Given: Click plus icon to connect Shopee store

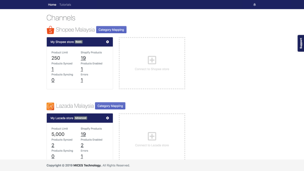Looking at the screenshot, I should 152,60.
